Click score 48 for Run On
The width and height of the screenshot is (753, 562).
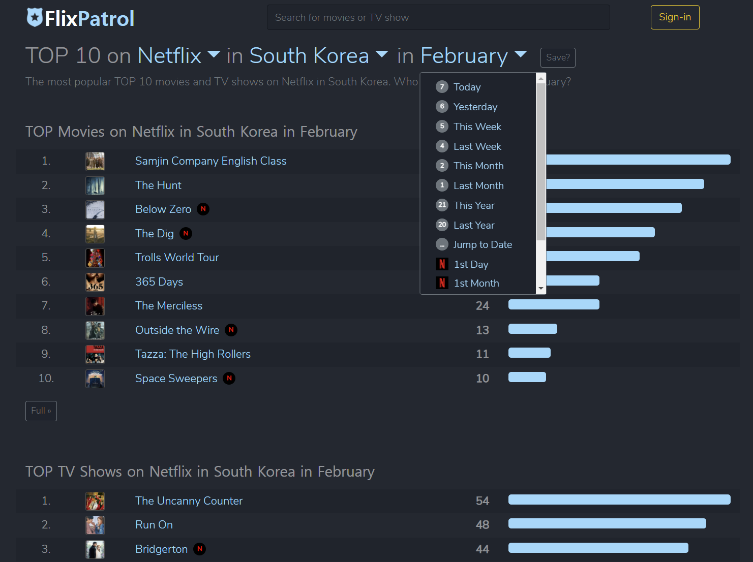coord(483,525)
